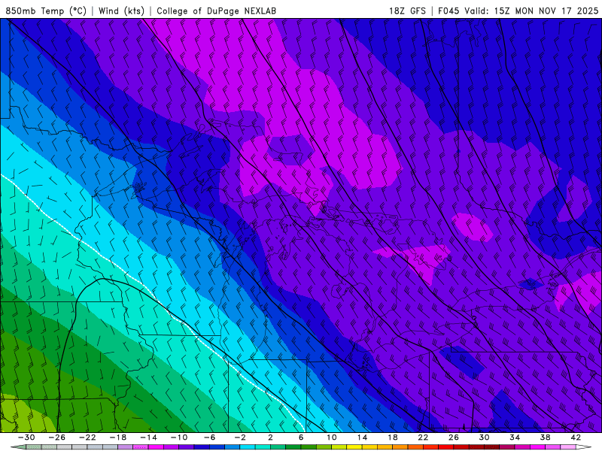Click the 38 color bar label
This screenshot has height=451, width=602.
[x=545, y=437]
